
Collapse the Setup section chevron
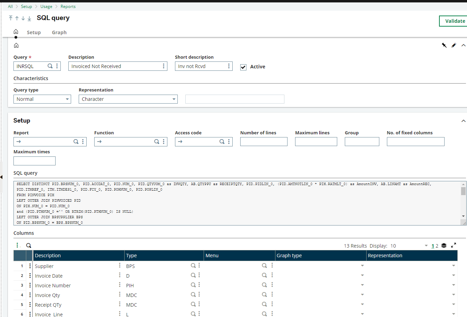[x=464, y=121]
